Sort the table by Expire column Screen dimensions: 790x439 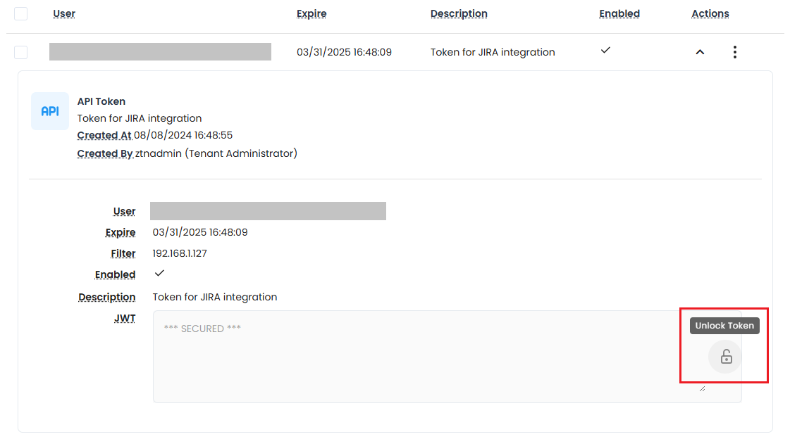pyautogui.click(x=311, y=13)
